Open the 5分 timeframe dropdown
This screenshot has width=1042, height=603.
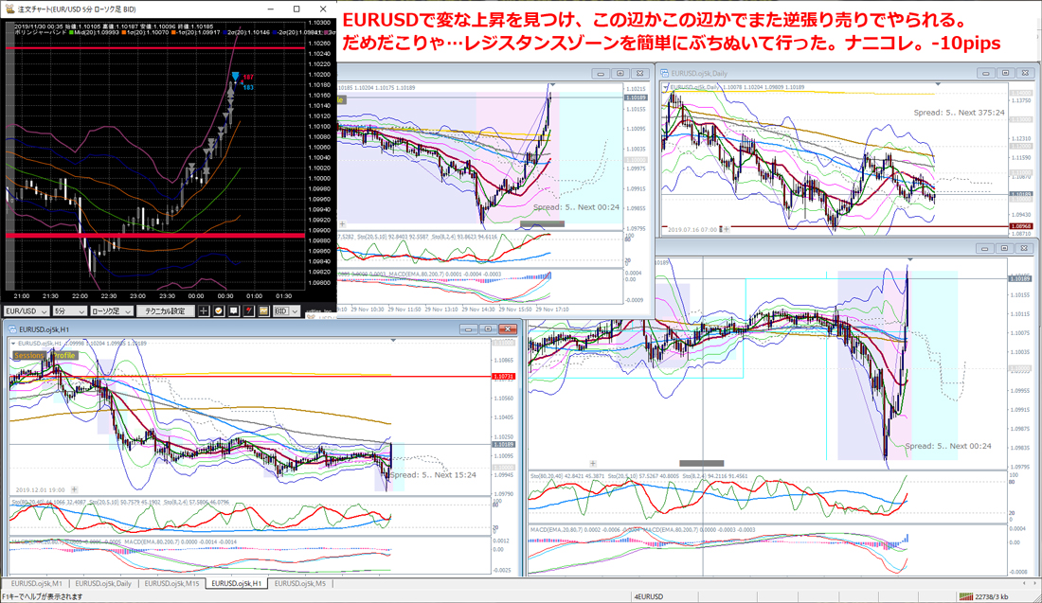[69, 310]
